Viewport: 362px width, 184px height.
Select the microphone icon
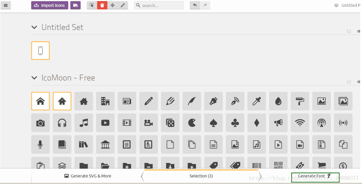click(40, 145)
